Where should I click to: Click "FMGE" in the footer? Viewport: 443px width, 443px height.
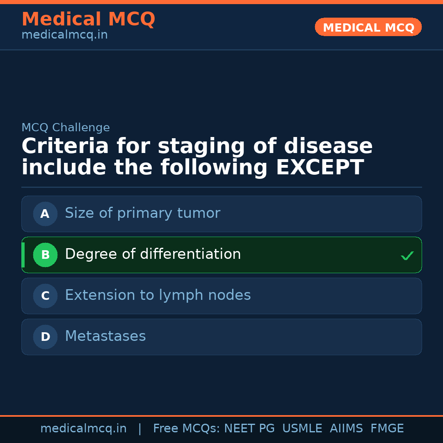tap(387, 429)
